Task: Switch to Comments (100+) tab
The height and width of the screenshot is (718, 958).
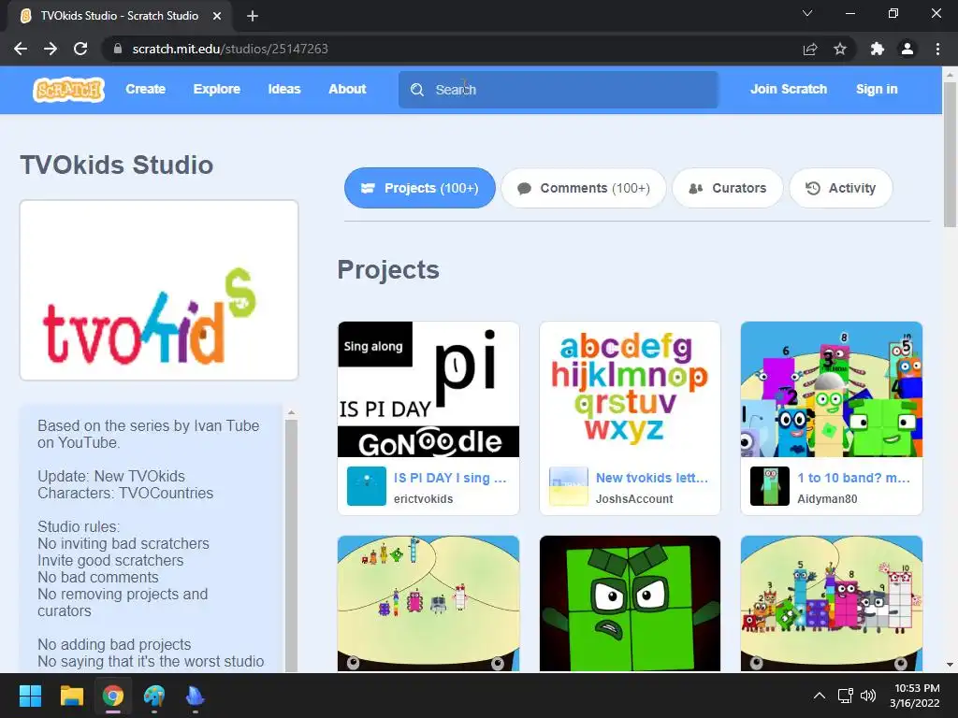Action: (x=584, y=188)
